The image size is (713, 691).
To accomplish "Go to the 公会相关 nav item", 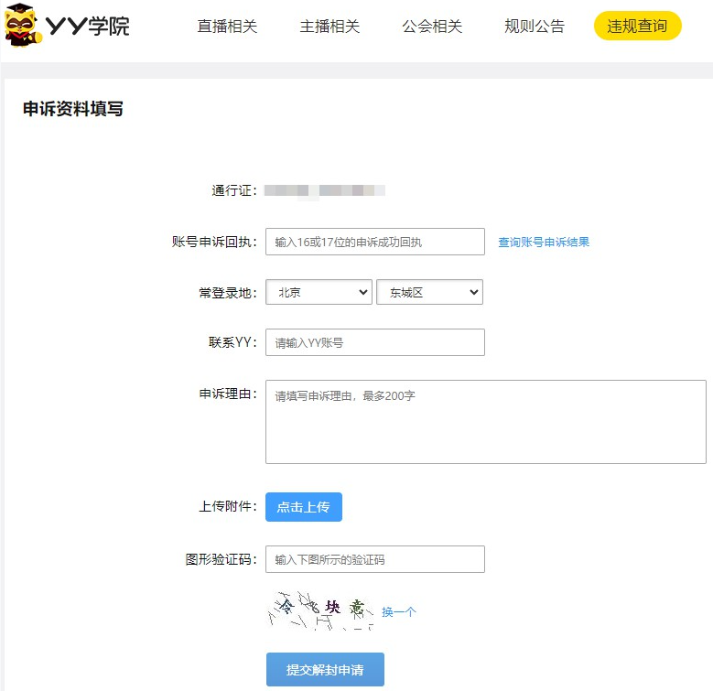I will [432, 27].
